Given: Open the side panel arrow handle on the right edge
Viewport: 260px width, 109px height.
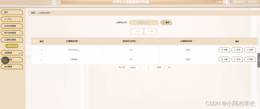Looking at the screenshot, I should 259,60.
